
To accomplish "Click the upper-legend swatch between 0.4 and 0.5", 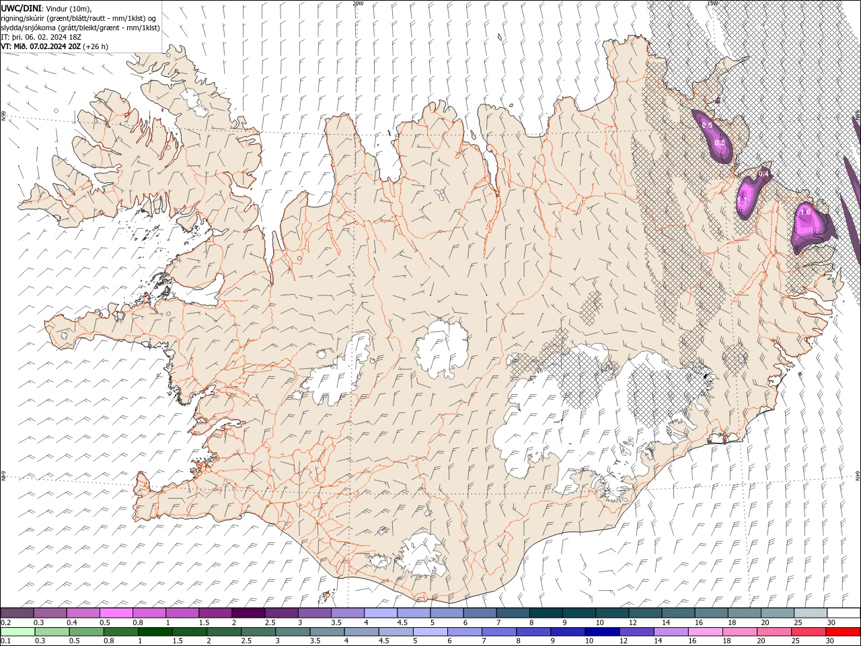I will tap(83, 612).
